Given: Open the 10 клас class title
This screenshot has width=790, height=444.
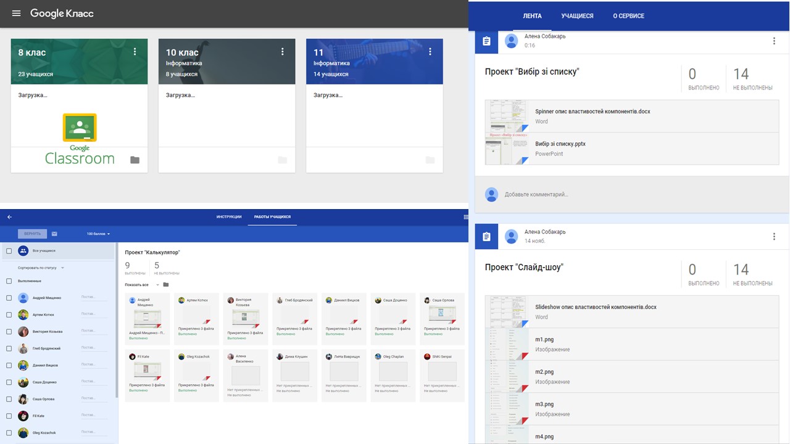Looking at the screenshot, I should click(183, 52).
